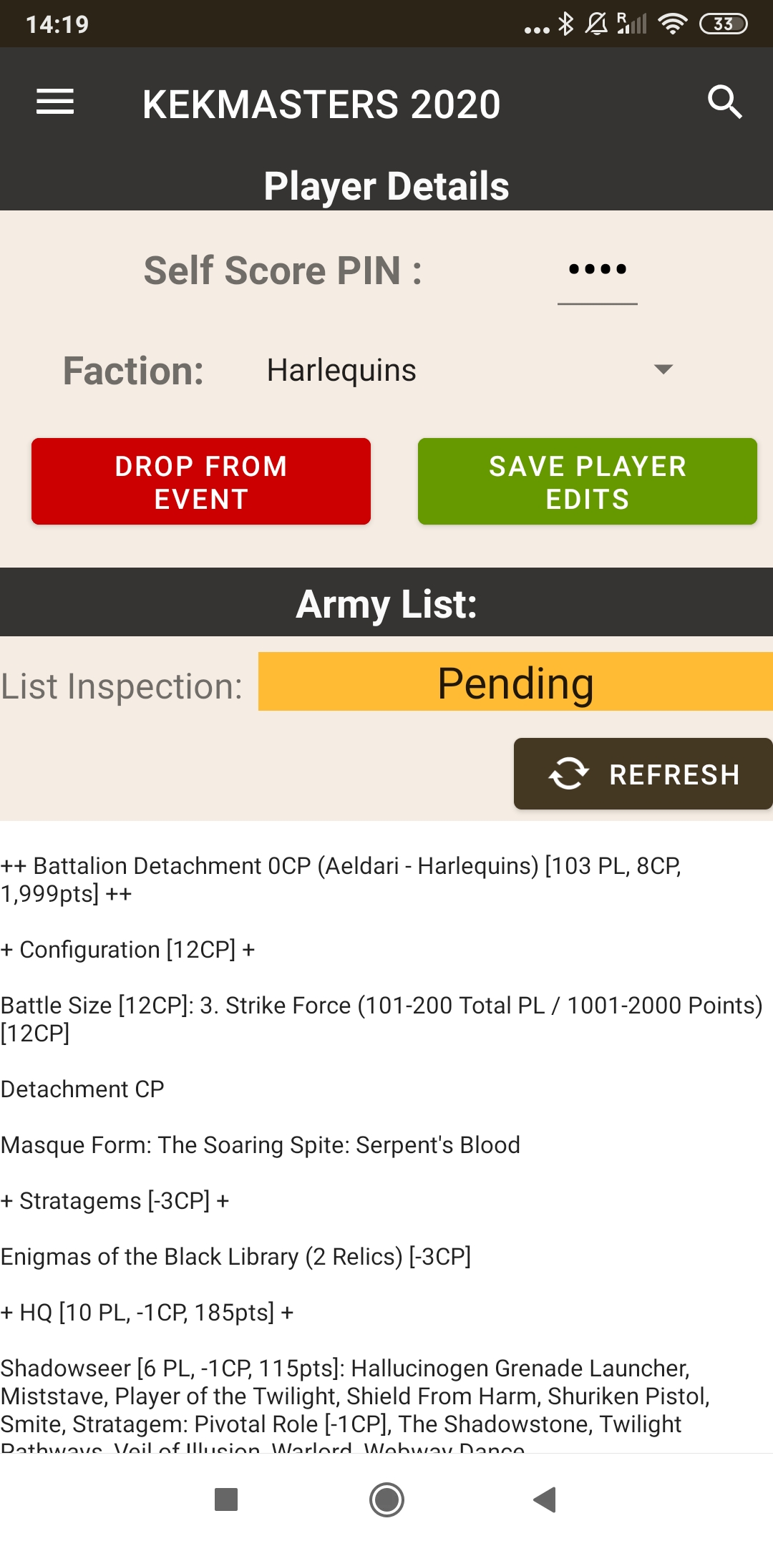
Task: Tap the Wi-Fi status icon
Action: (x=672, y=24)
